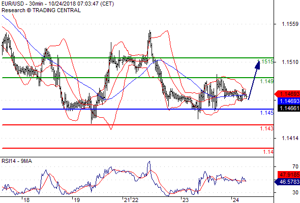This screenshot has width=300, height=203.
Task: Click the 1.1559 price axis label
Action: 290,24
